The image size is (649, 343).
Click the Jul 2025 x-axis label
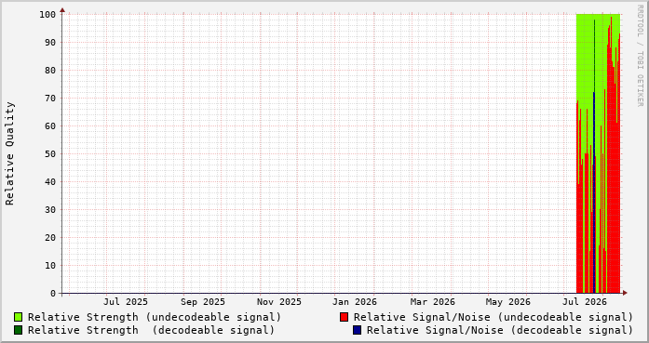126,302
